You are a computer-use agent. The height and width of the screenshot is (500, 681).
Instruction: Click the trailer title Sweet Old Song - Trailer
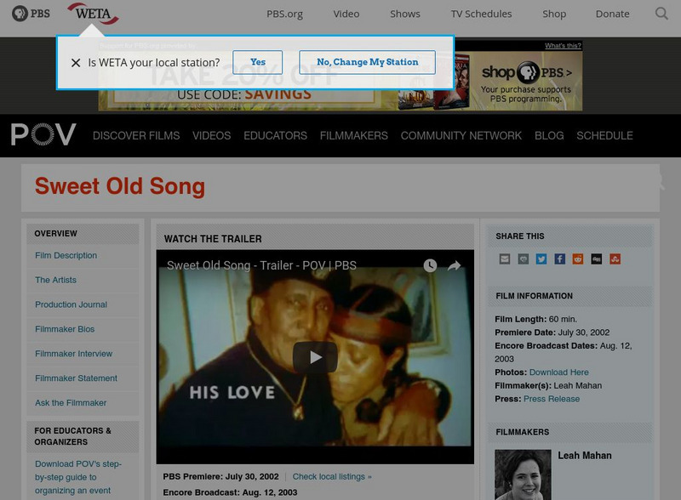tap(261, 265)
